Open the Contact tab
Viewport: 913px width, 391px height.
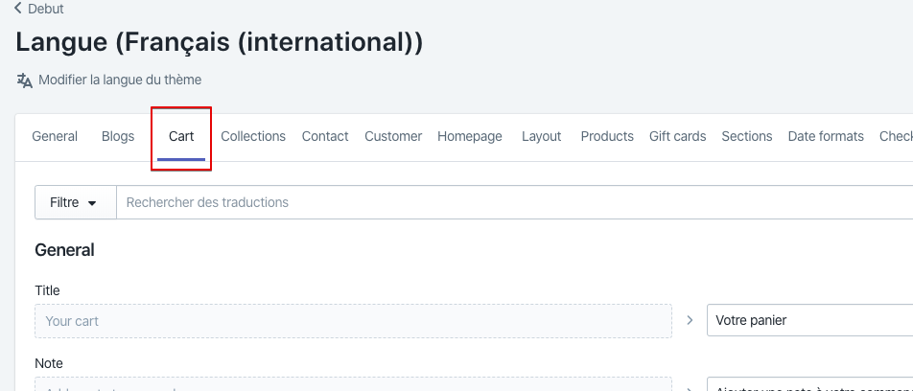click(x=325, y=136)
